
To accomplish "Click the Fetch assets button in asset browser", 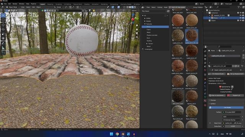I will 177,7.
